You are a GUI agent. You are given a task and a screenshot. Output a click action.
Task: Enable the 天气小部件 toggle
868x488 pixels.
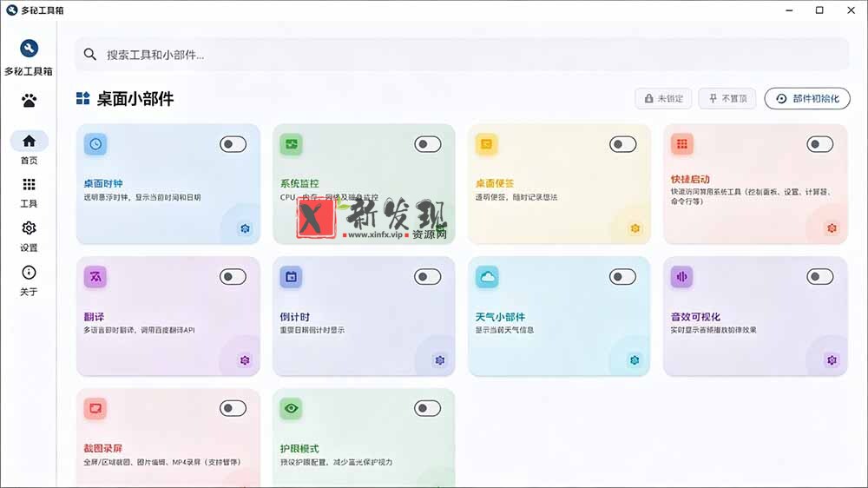point(622,277)
